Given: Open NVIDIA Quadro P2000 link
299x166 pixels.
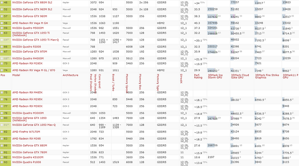Looking at the screenshot, I should 27,47.
